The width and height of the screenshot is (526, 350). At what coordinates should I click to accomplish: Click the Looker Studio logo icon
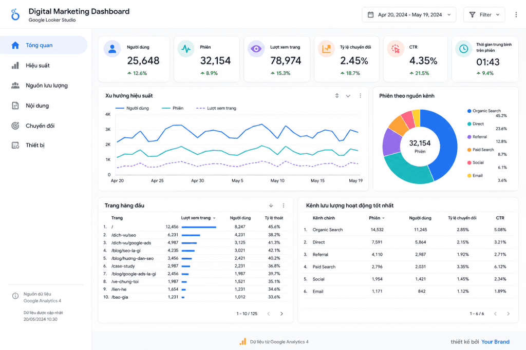15,15
